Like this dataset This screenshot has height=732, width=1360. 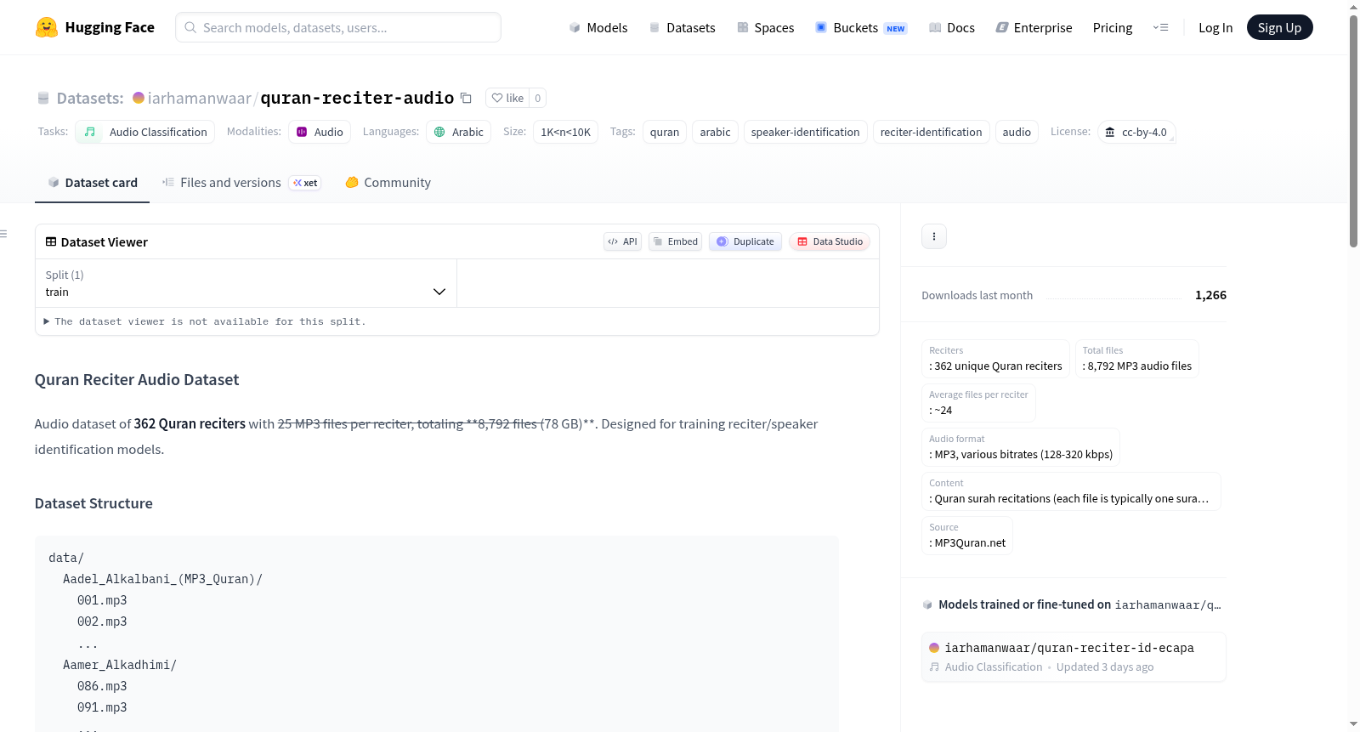(x=507, y=98)
